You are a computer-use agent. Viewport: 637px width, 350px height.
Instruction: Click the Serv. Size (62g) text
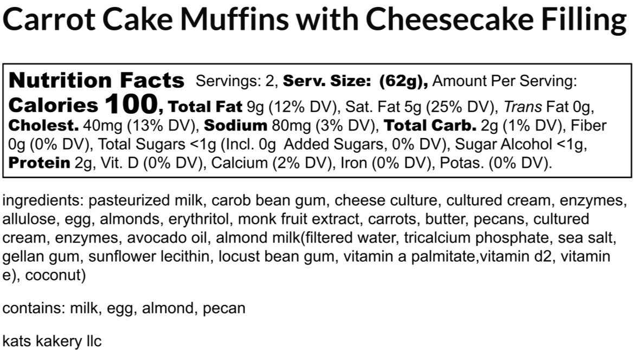click(x=356, y=81)
